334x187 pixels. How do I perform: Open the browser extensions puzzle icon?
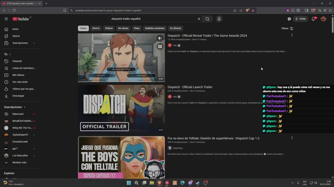(x=293, y=10)
